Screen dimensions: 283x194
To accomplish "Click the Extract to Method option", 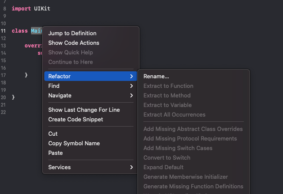I will (167, 95).
